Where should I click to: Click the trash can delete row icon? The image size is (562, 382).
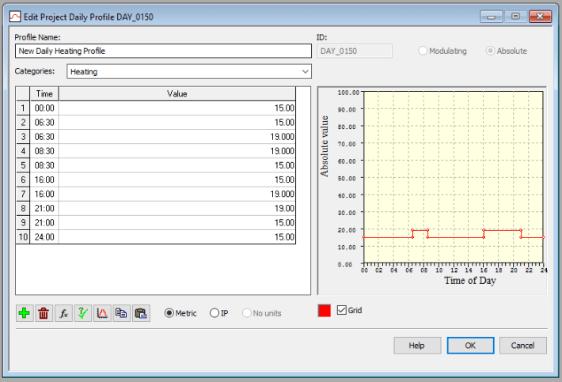pos(44,313)
